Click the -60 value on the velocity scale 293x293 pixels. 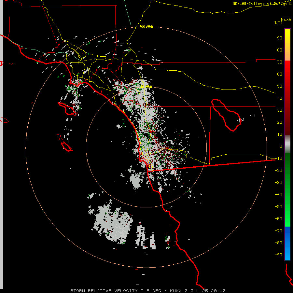(x=278, y=219)
